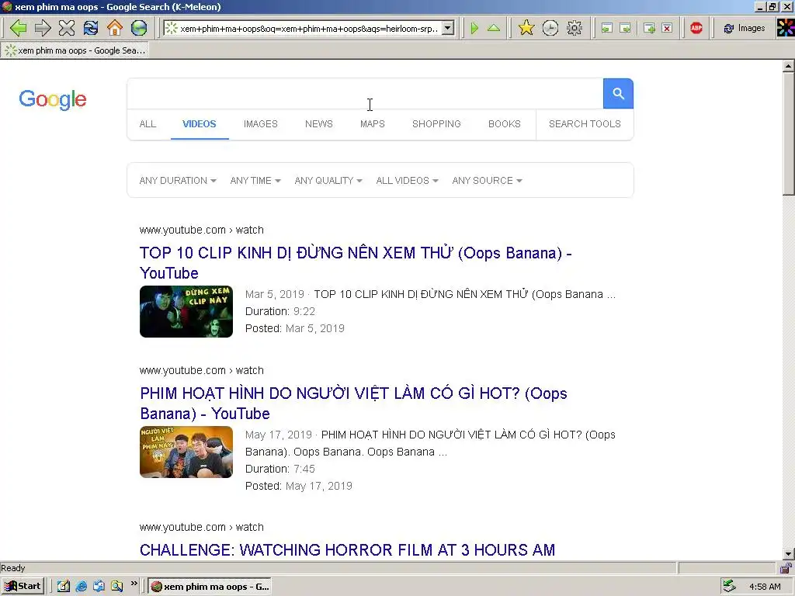Click scrollbar up arrow
795x596 pixels.
pos(789,67)
